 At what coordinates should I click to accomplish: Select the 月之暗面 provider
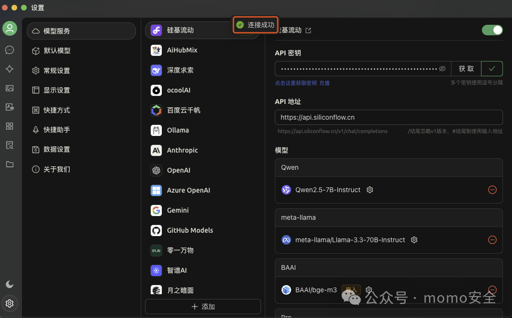pos(203,289)
